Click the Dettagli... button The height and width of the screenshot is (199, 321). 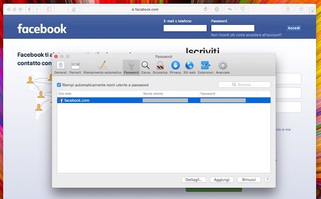pos(194,180)
